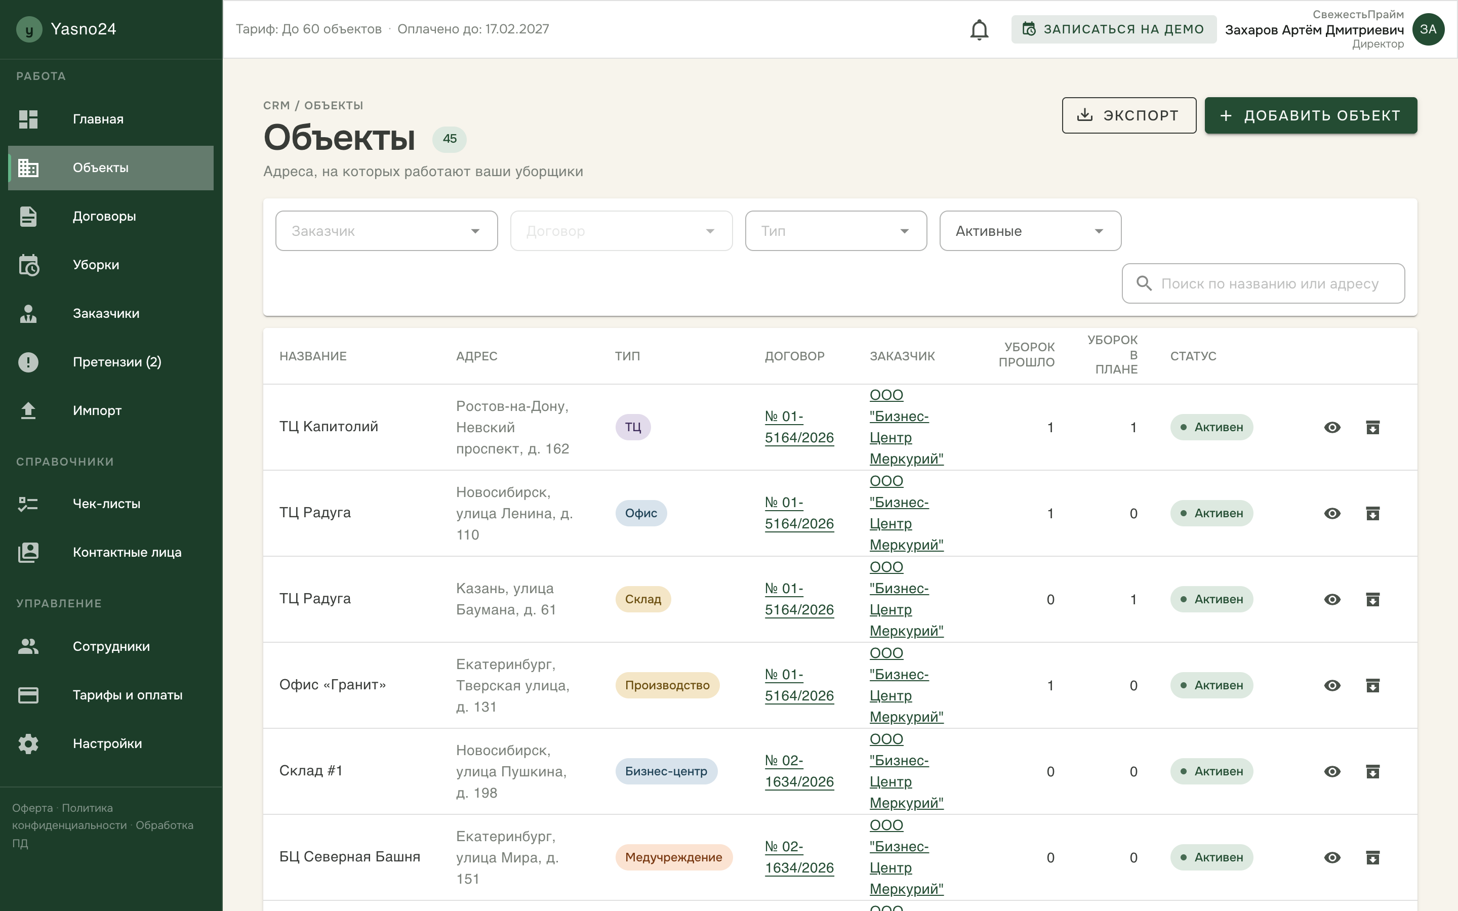Click Добавить объект button

point(1310,115)
